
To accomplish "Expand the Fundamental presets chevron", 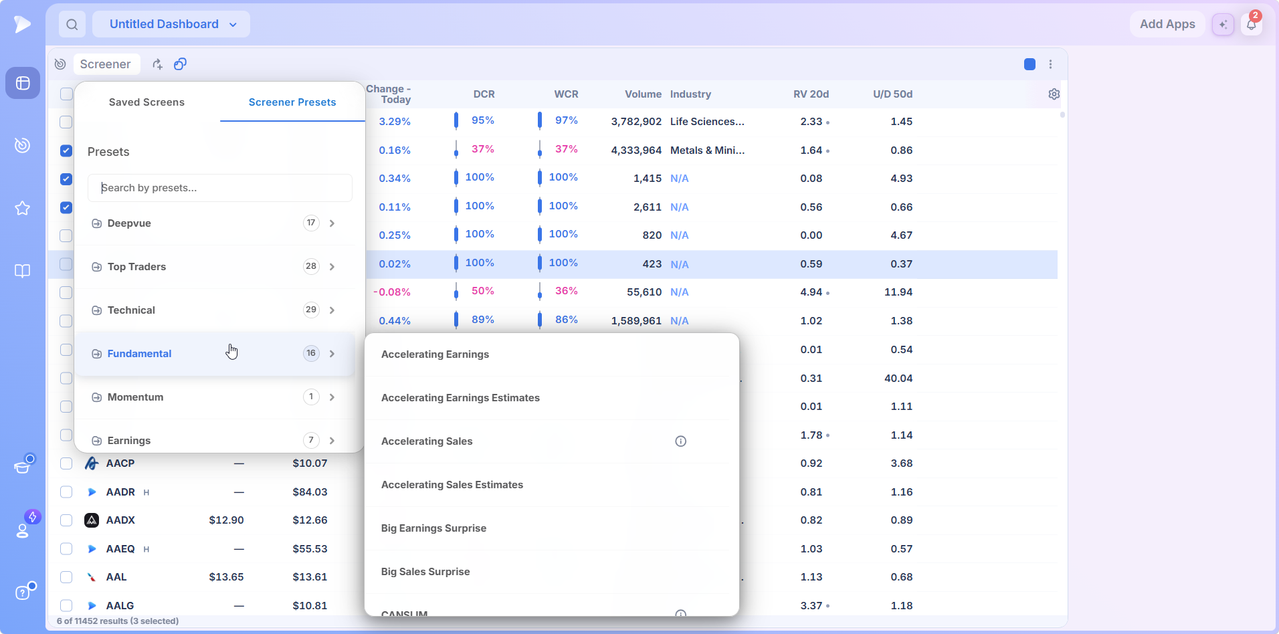I will [332, 354].
